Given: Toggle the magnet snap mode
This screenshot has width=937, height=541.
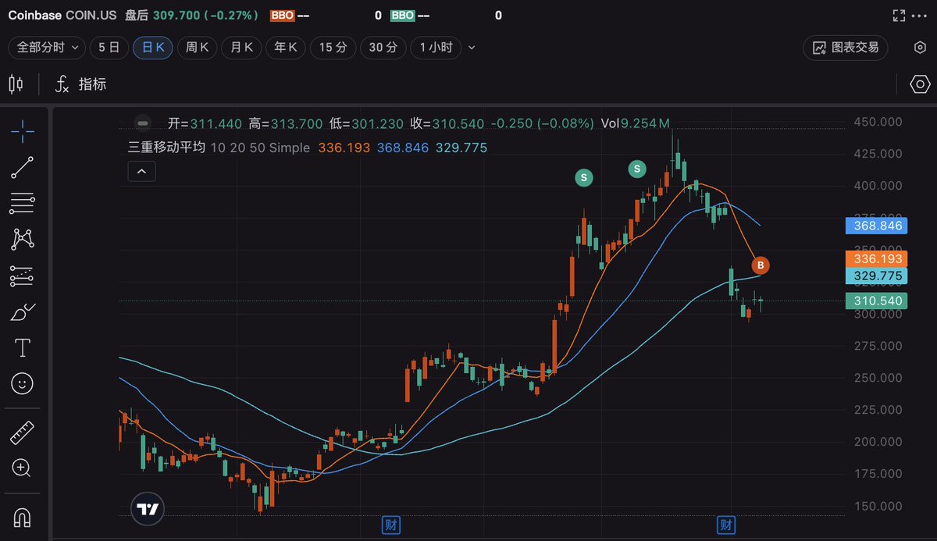Looking at the screenshot, I should [x=23, y=517].
